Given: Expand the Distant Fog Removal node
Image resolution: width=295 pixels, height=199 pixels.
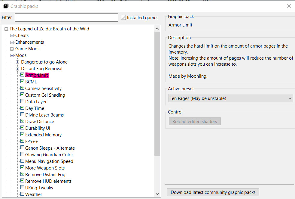Looking at the screenshot, I should click(x=17, y=68).
